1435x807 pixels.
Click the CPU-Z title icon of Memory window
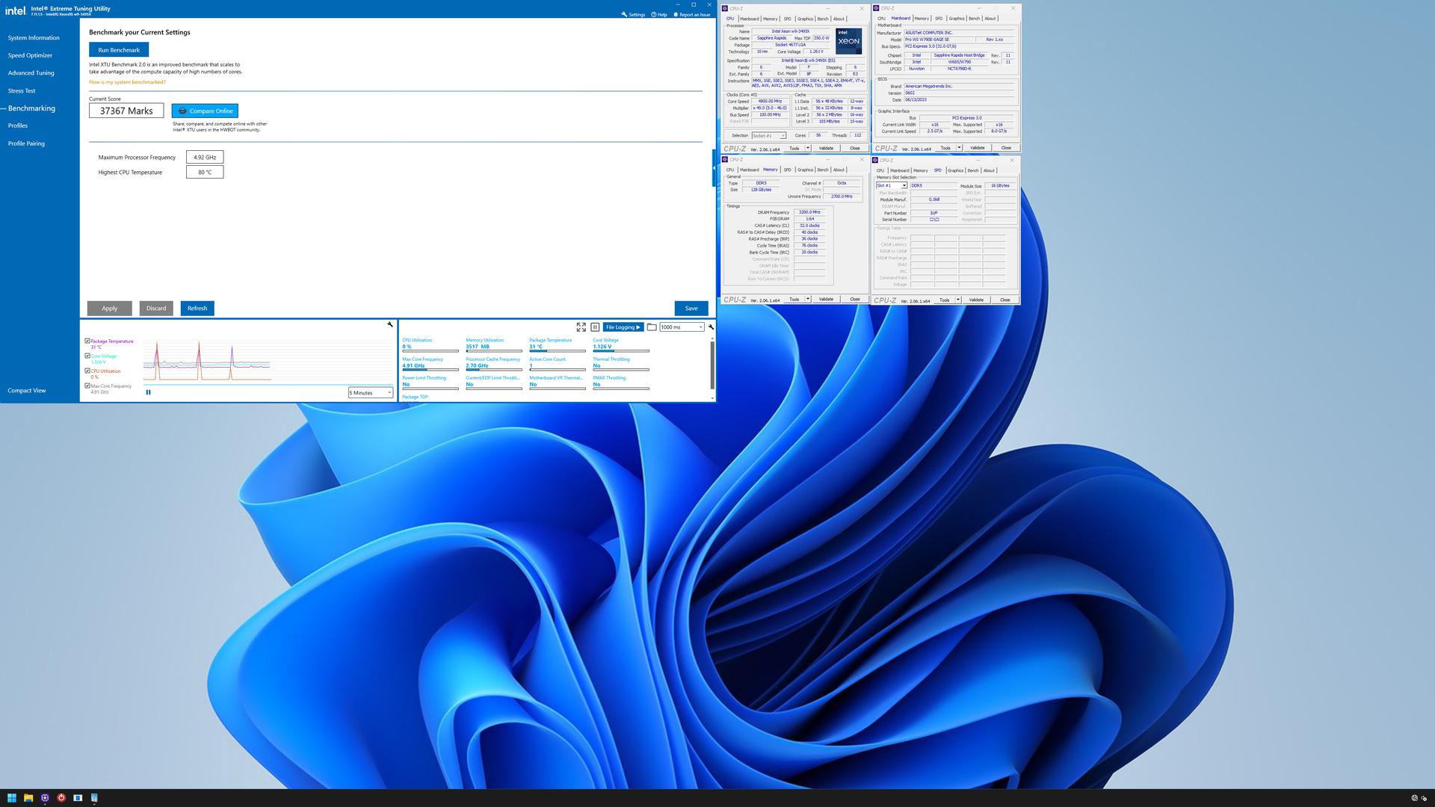coord(725,159)
